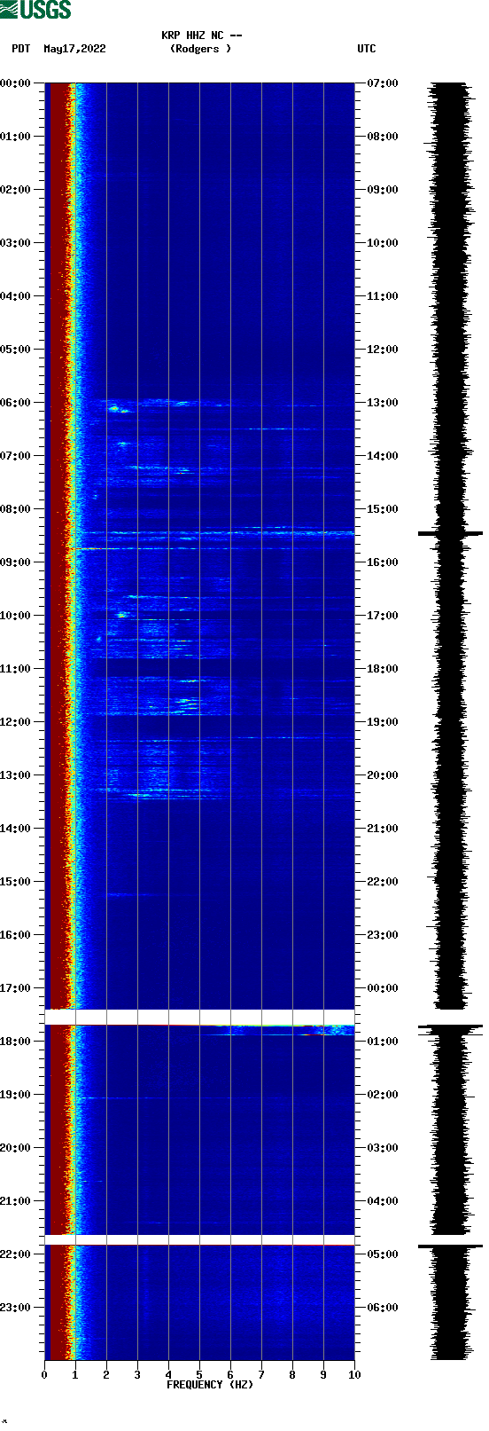Screen dimensions: 489x1431
Task: Click the 3 Hz frequency tick label
Action: [x=137, y=1375]
